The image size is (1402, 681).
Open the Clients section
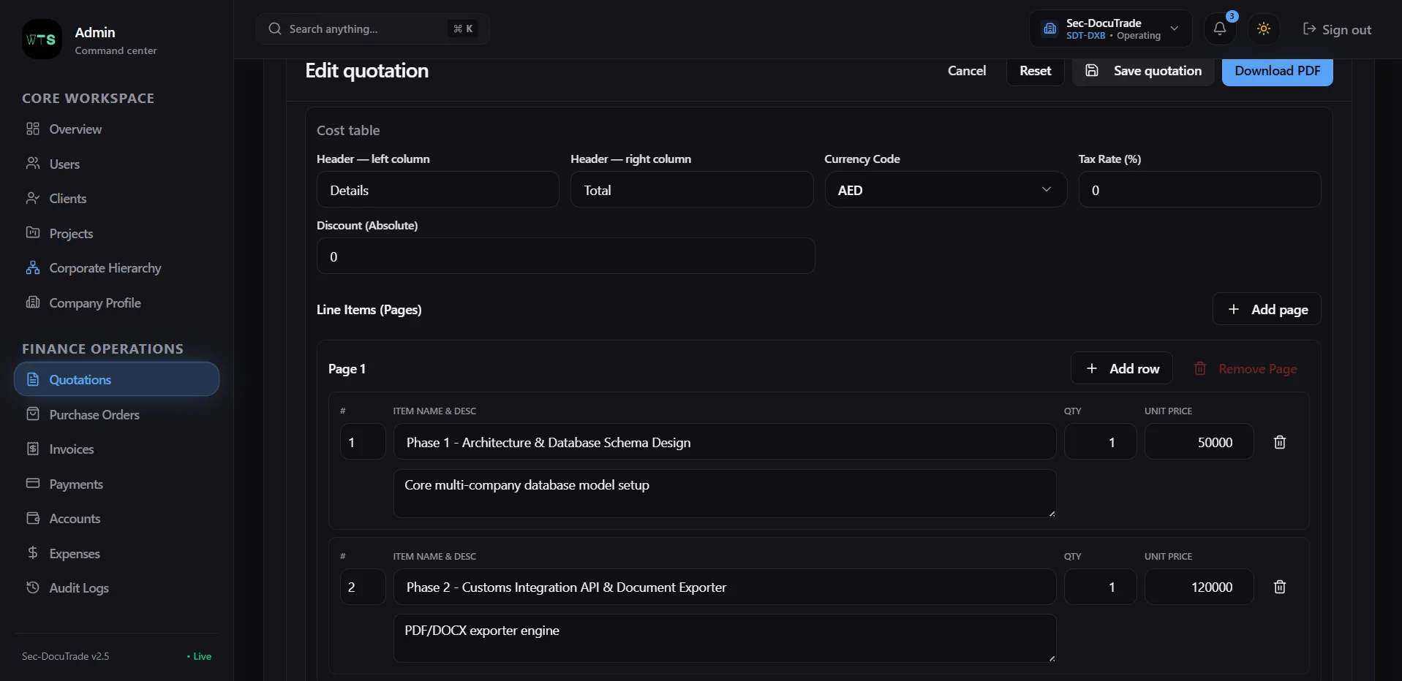click(x=117, y=199)
